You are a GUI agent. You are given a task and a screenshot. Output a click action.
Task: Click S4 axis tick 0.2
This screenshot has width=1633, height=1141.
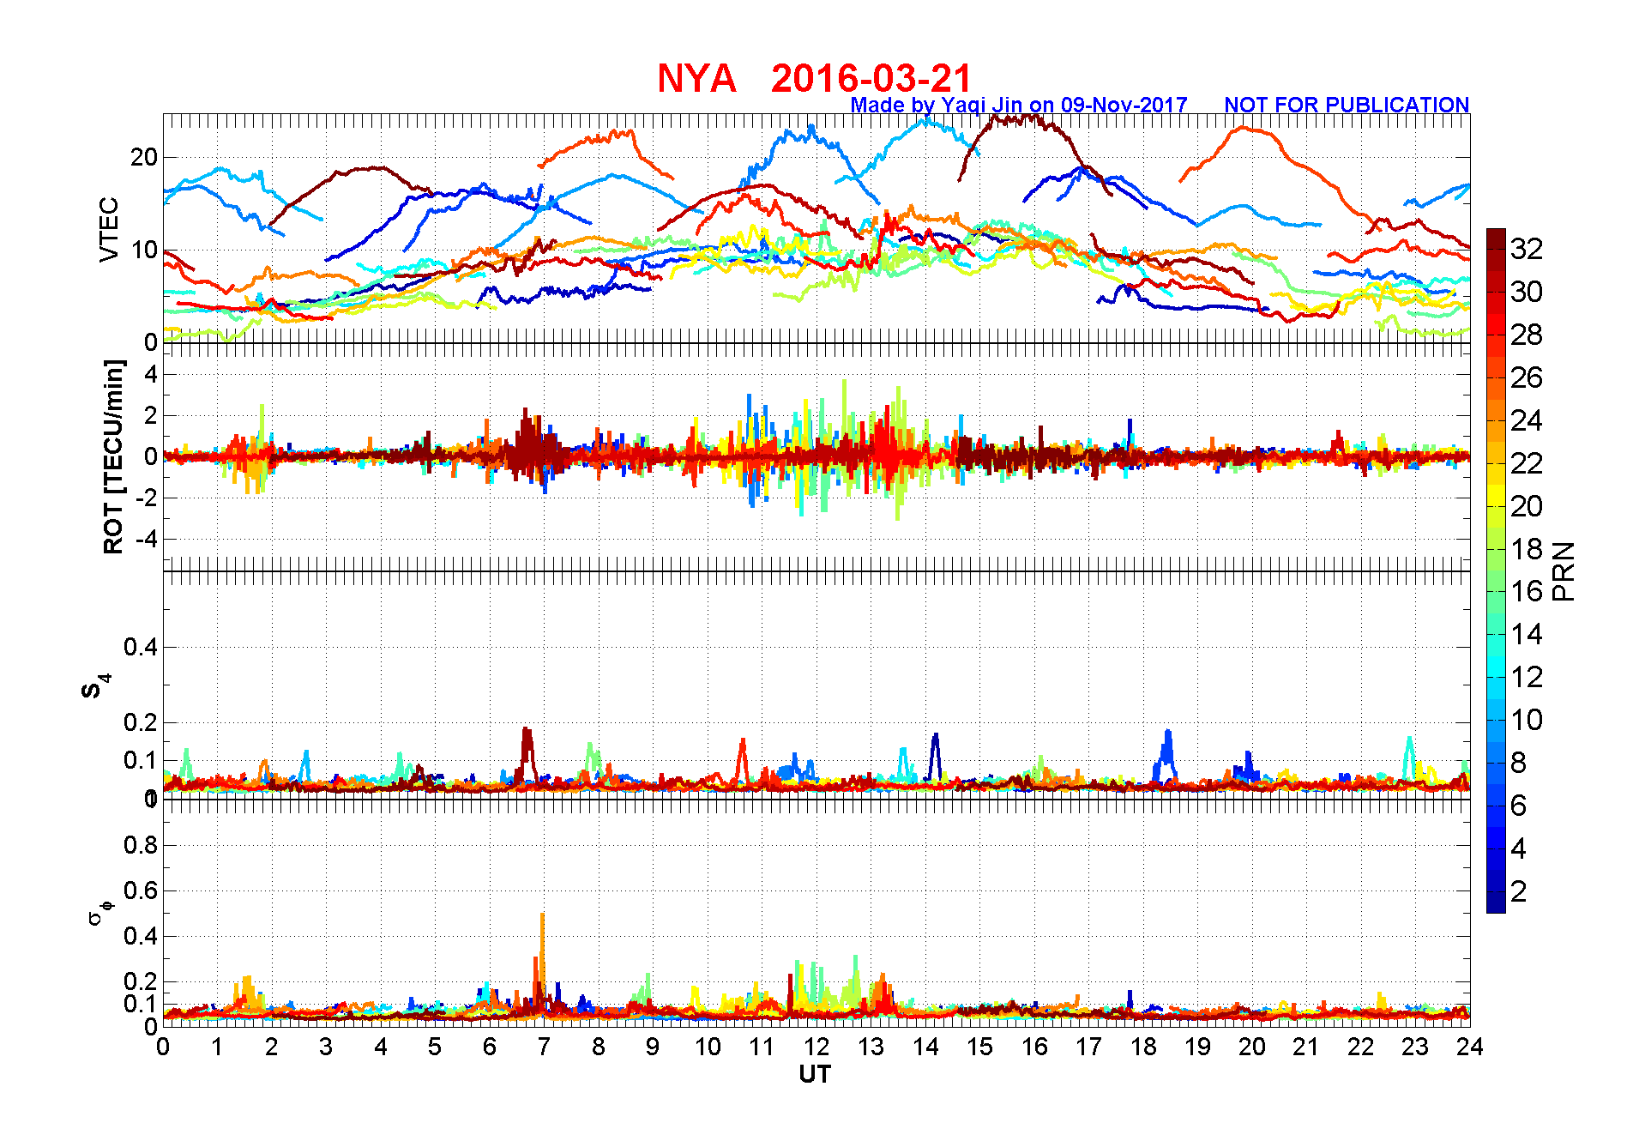142,722
